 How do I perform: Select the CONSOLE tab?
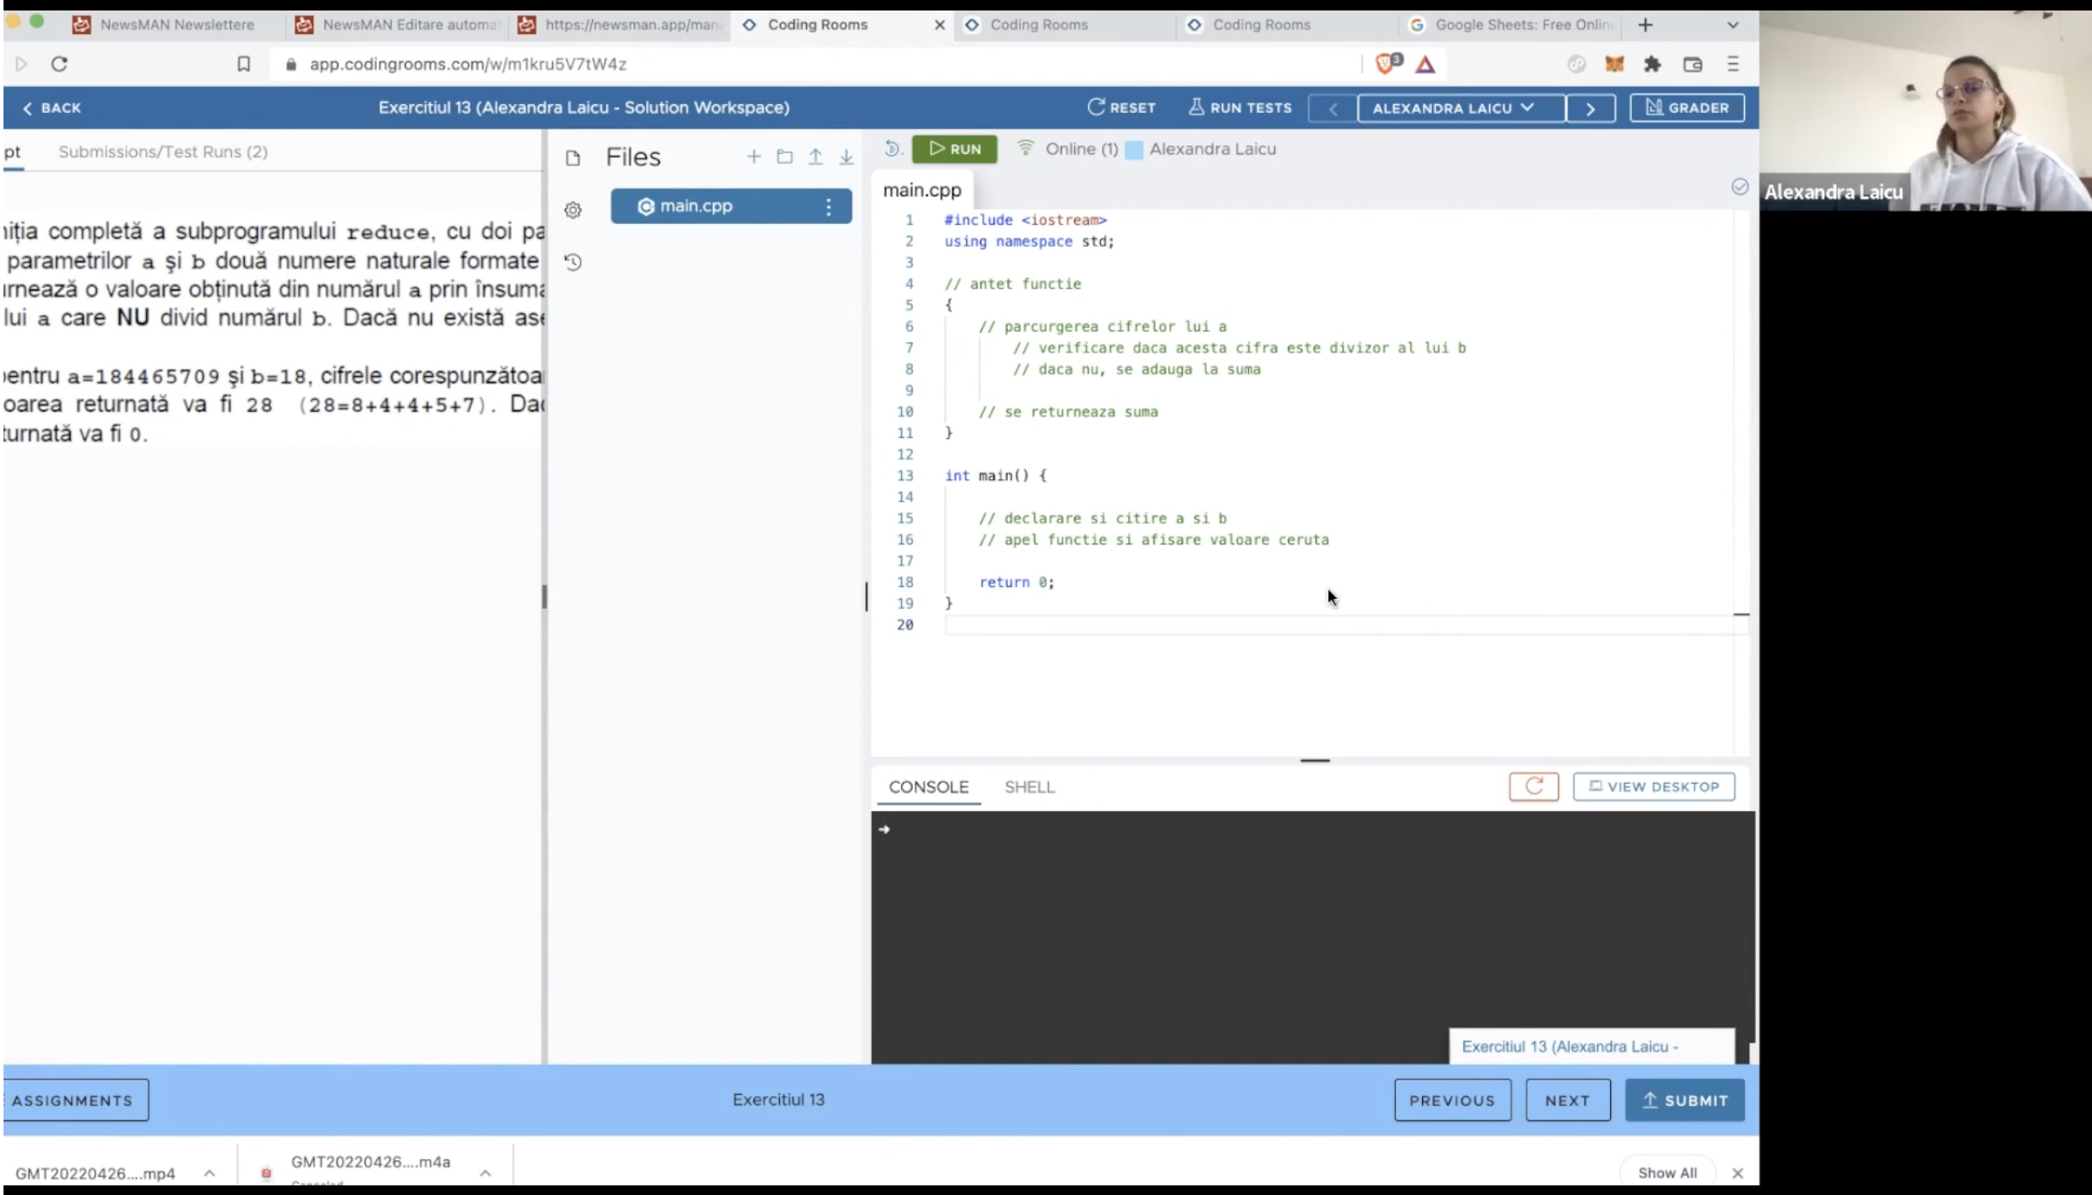(928, 786)
